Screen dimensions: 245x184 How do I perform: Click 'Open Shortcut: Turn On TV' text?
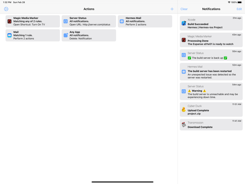[29, 24]
